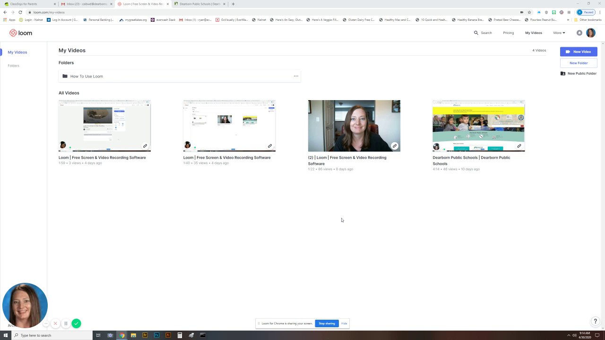Hide the screen sharing notification bar

[x=344, y=323]
